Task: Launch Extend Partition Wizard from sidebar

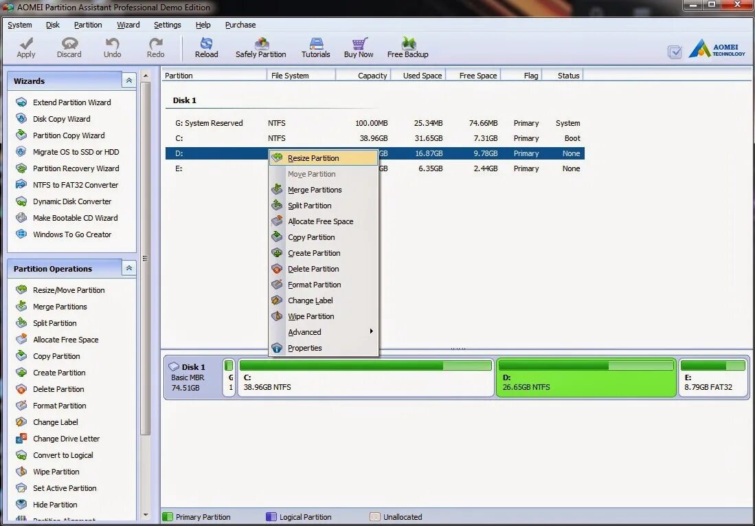Action: pyautogui.click(x=71, y=102)
